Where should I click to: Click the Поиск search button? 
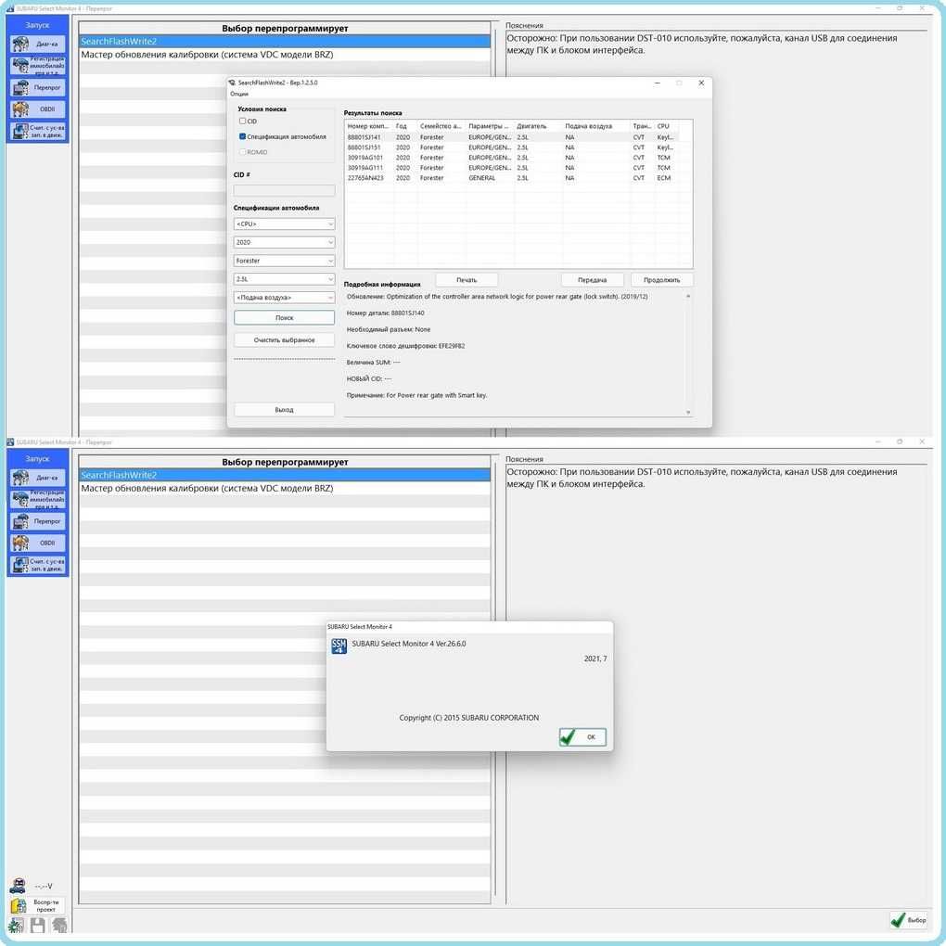point(284,317)
